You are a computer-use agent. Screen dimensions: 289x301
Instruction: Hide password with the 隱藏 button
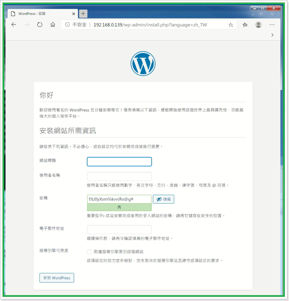(x=163, y=199)
